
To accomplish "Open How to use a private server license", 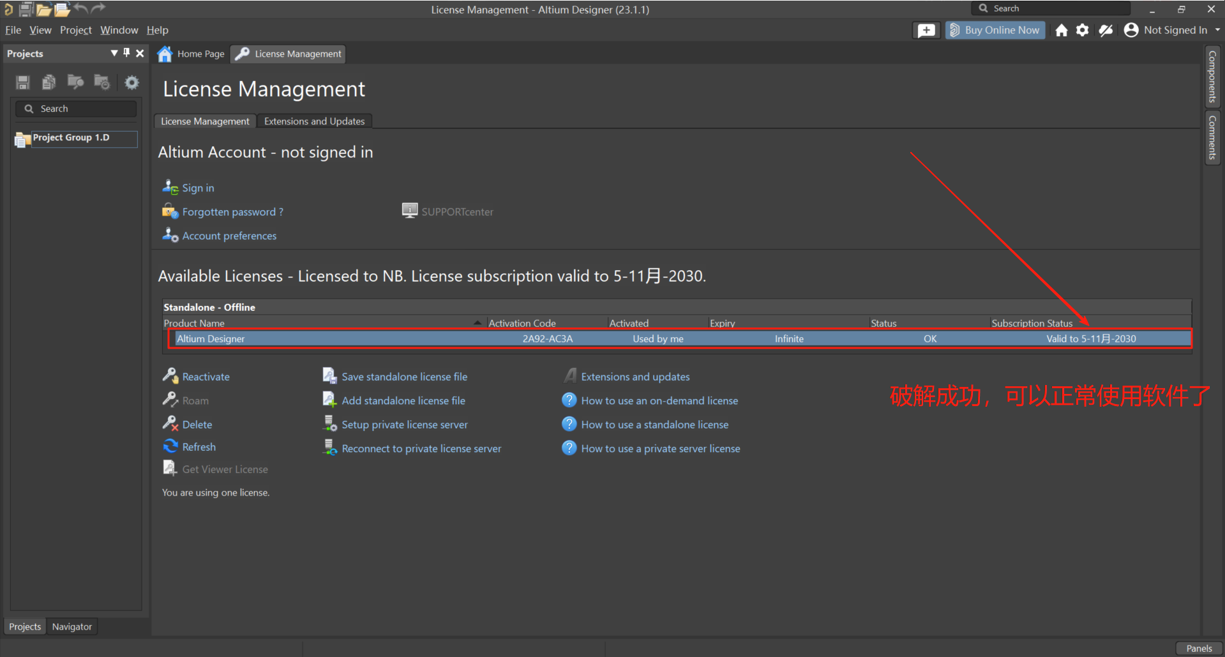I will pos(660,448).
